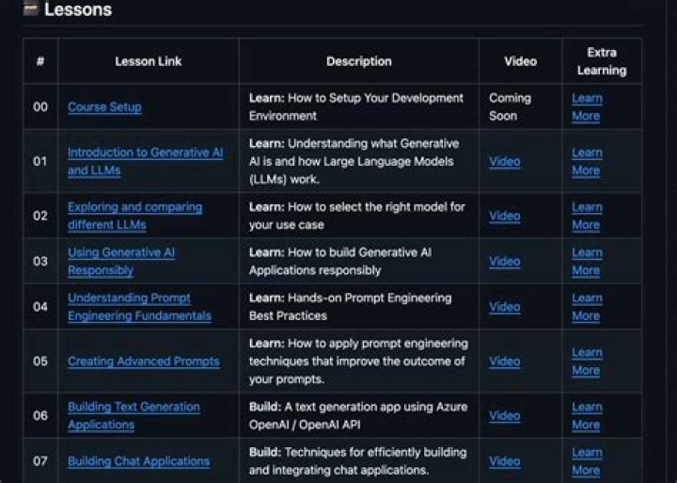
Task: Open Creating Advanced Prompts lesson
Action: point(143,362)
